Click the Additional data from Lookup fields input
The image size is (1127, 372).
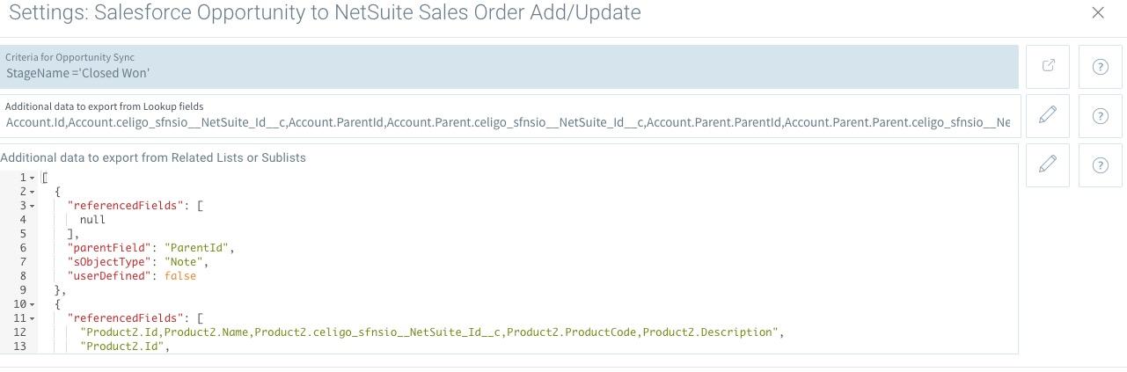point(509,116)
